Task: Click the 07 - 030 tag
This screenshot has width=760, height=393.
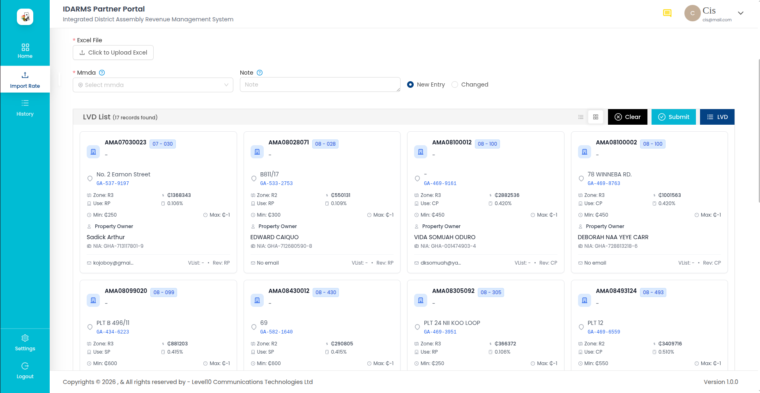Action: 163,144
